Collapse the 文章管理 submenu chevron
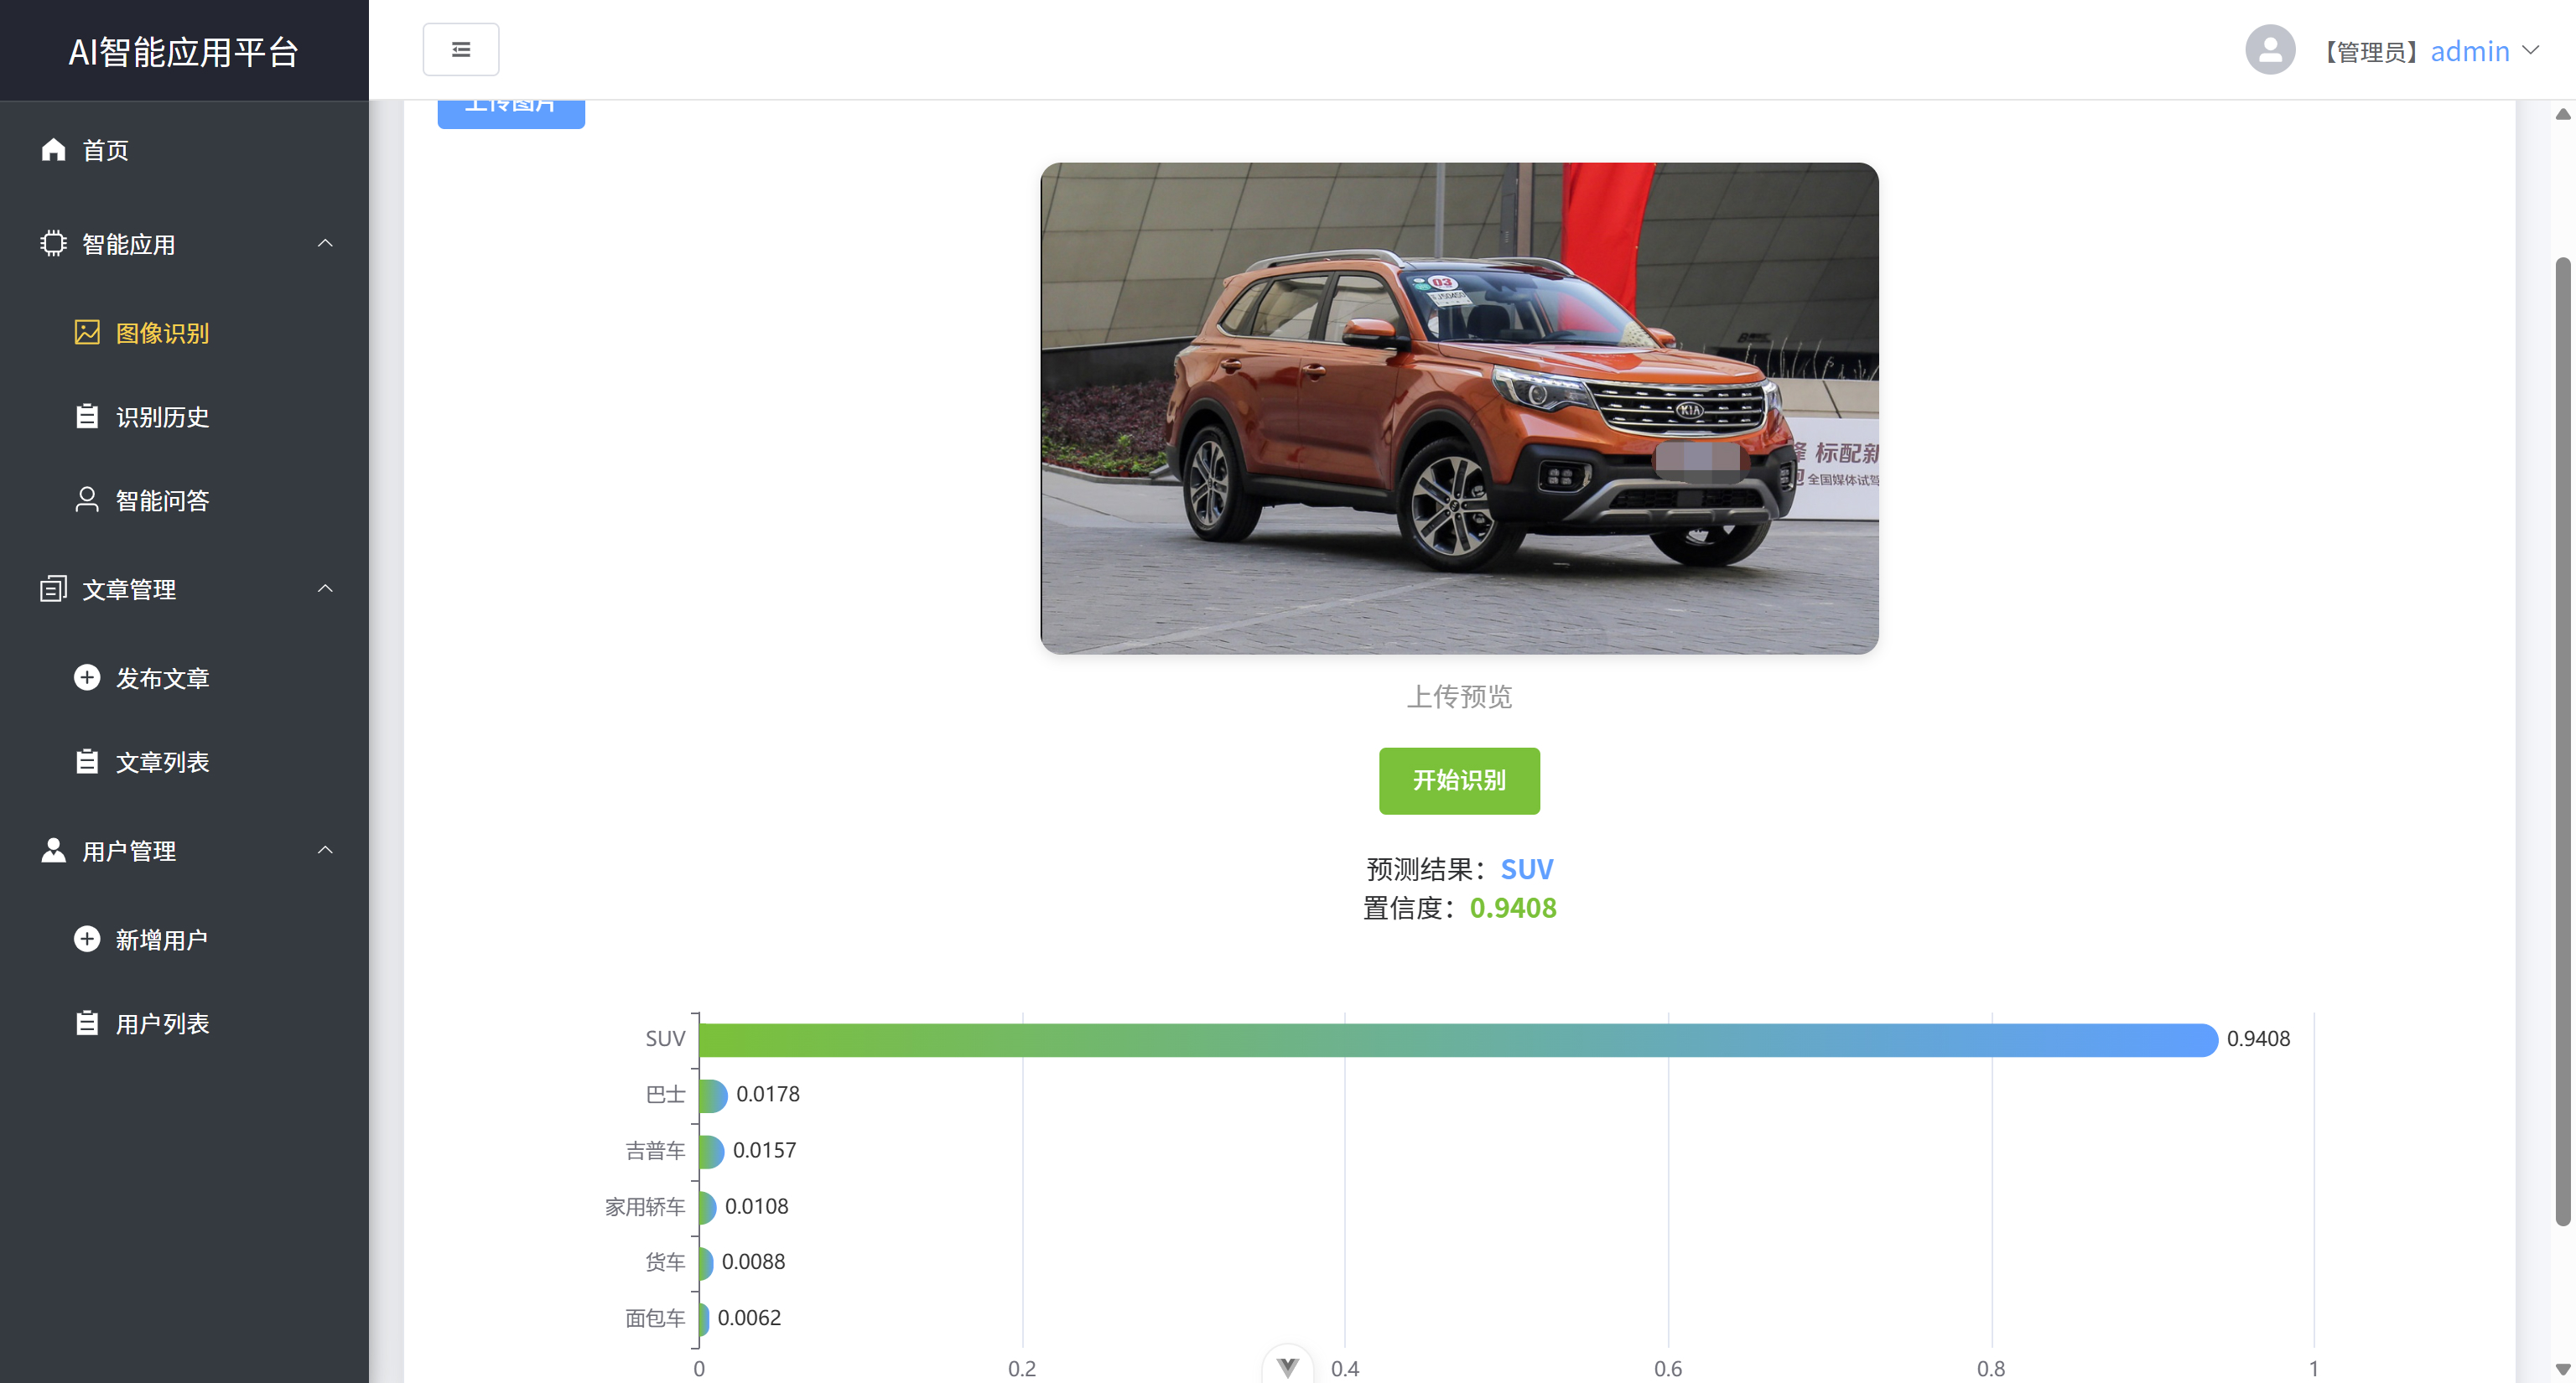Image resolution: width=2576 pixels, height=1383 pixels. [x=325, y=588]
